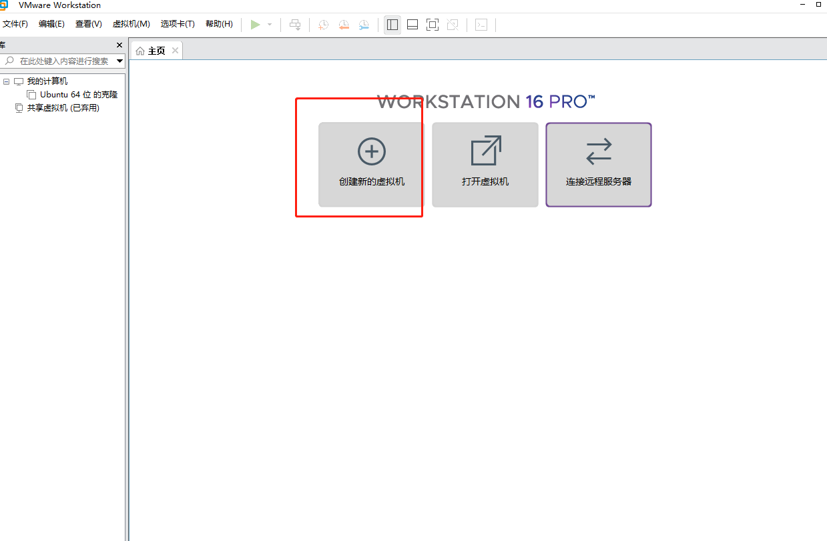Maximize the VMware Workstation window

818,5
